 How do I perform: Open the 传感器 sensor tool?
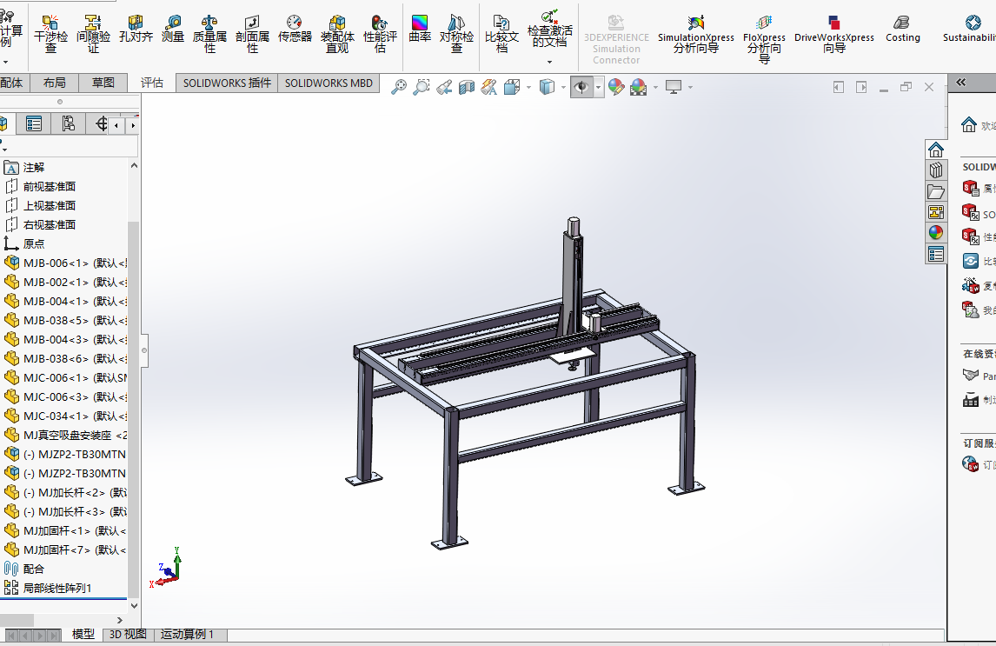pyautogui.click(x=295, y=30)
